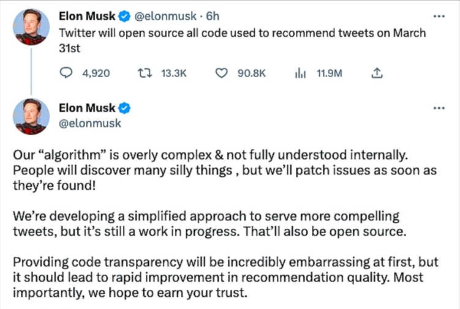Viewport: 460px width, 309px height.
Task: Click the verified badge on the lower tweet
Action: pyautogui.click(x=124, y=108)
